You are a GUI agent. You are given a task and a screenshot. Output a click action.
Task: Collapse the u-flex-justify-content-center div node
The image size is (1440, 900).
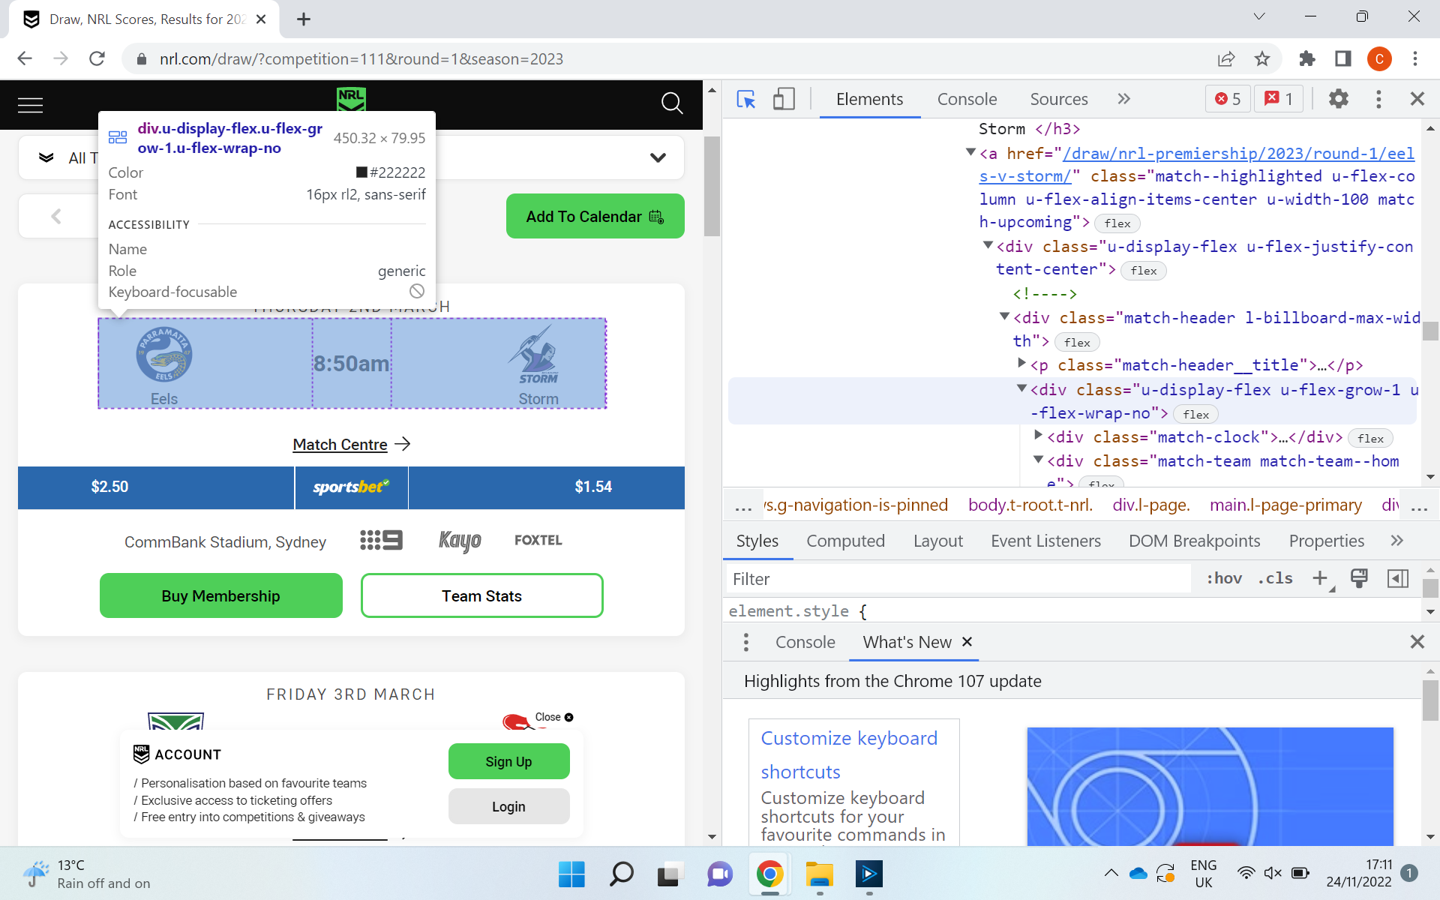tap(988, 246)
